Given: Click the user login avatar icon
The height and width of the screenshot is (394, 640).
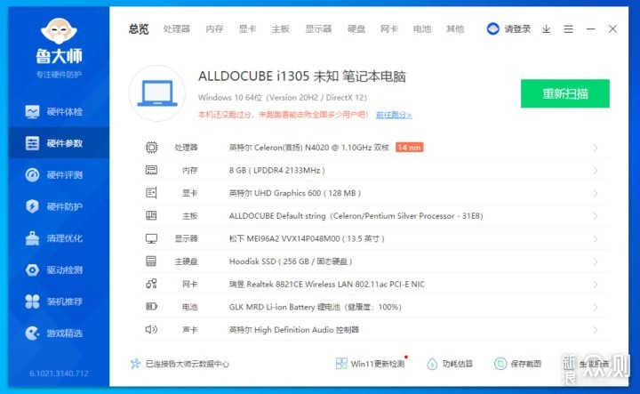Looking at the screenshot, I should (x=493, y=28).
